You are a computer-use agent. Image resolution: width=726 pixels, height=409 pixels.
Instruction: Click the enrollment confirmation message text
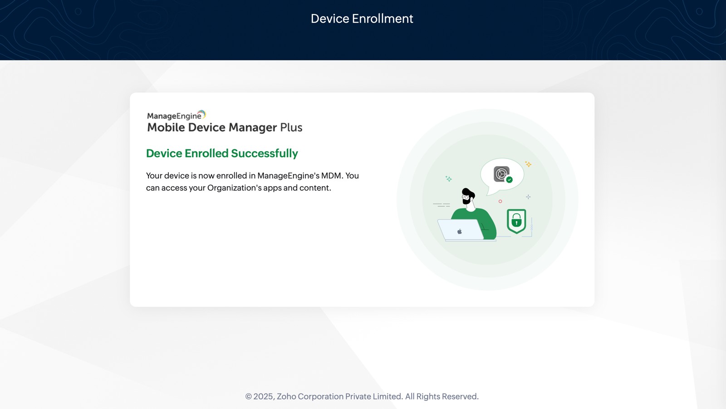(251, 181)
